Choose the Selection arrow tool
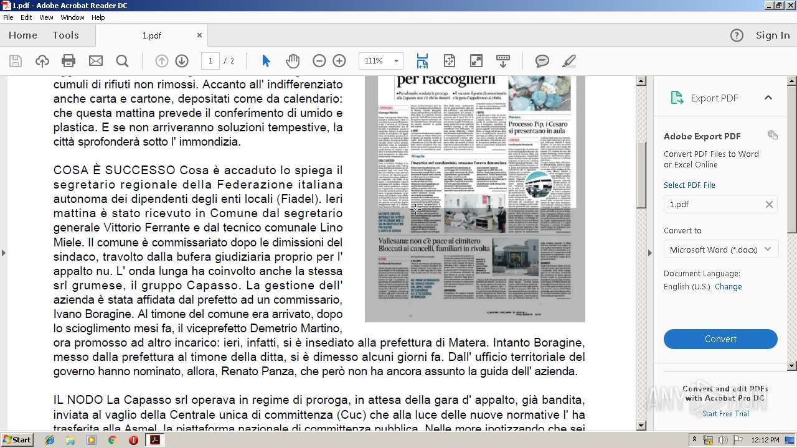Image resolution: width=797 pixels, height=448 pixels. point(266,61)
